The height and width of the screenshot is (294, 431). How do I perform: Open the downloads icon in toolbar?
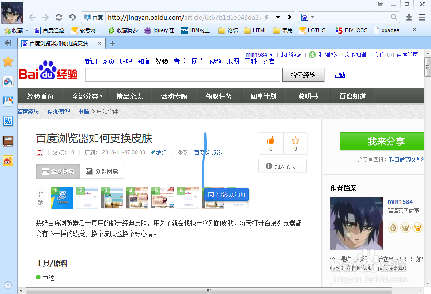409,17
